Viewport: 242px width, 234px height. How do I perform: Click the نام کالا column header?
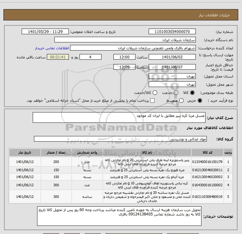(x=147, y=153)
